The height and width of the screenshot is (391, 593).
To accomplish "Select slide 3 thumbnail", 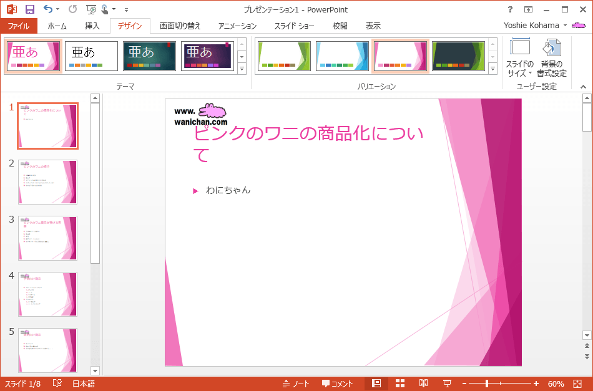I will point(47,238).
